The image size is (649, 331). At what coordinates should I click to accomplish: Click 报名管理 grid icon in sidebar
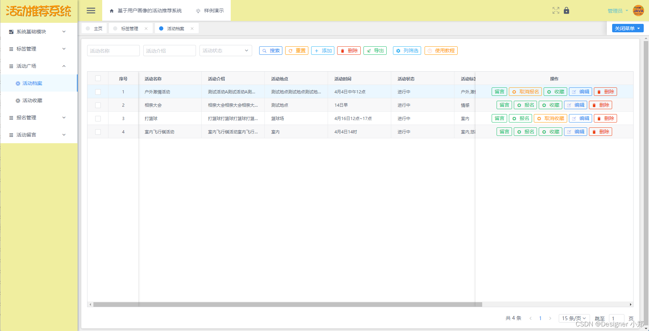(11, 118)
